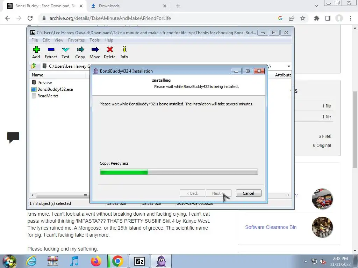The image size is (358, 268).
Task: Go back in the browser
Action: [8, 18]
